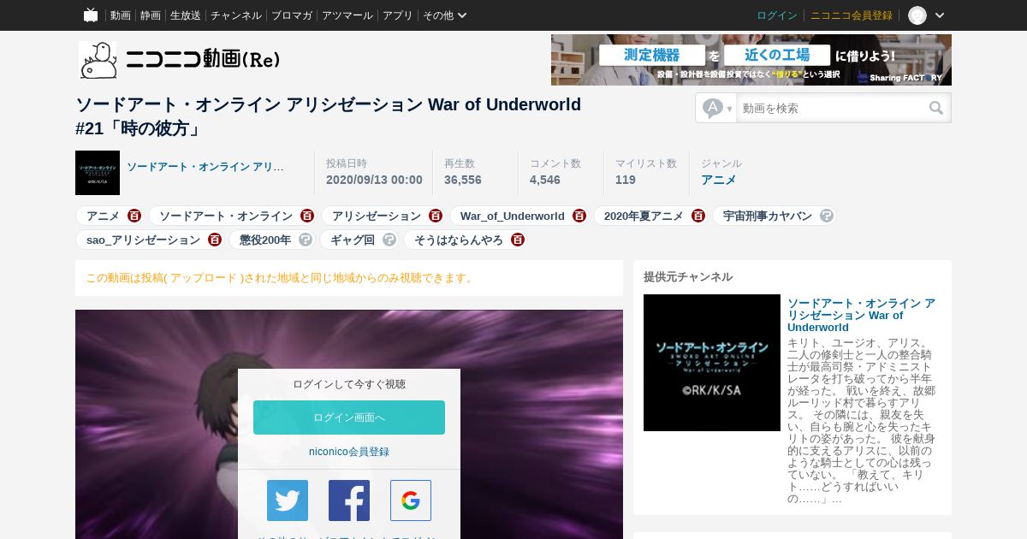Image resolution: width=1027 pixels, height=539 pixels.
Task: Open the user avatar icon
Action: (917, 15)
